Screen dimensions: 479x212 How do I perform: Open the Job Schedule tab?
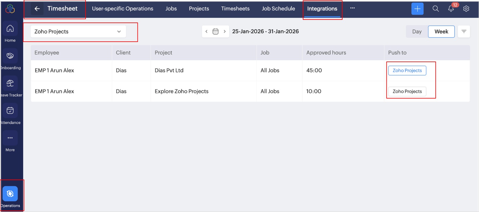[x=278, y=9]
